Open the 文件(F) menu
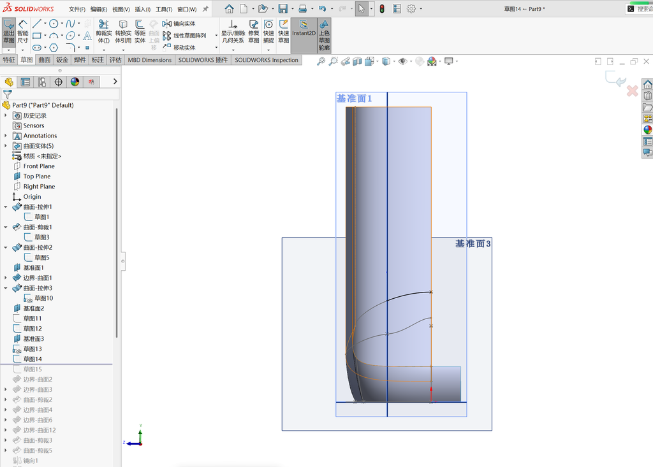653x467 pixels. (x=77, y=9)
